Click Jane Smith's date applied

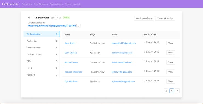tap(151, 42)
